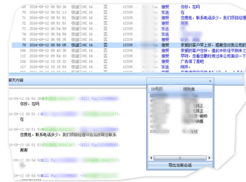Click left arrow of popup horizontal scrollbar

(x=151, y=158)
